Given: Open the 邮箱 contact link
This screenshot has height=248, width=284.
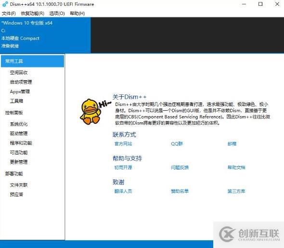Looking at the screenshot, I should [x=232, y=144].
